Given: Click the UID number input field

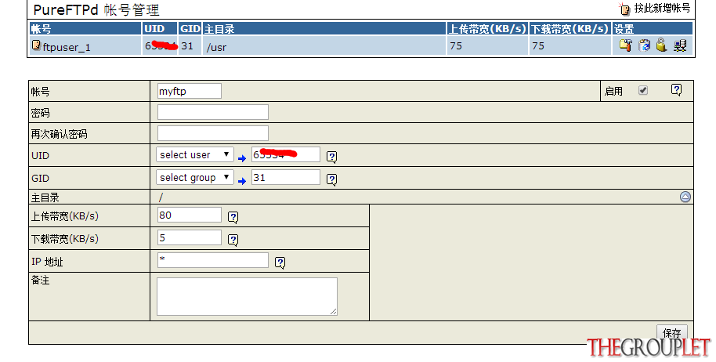Looking at the screenshot, I should point(286,154).
